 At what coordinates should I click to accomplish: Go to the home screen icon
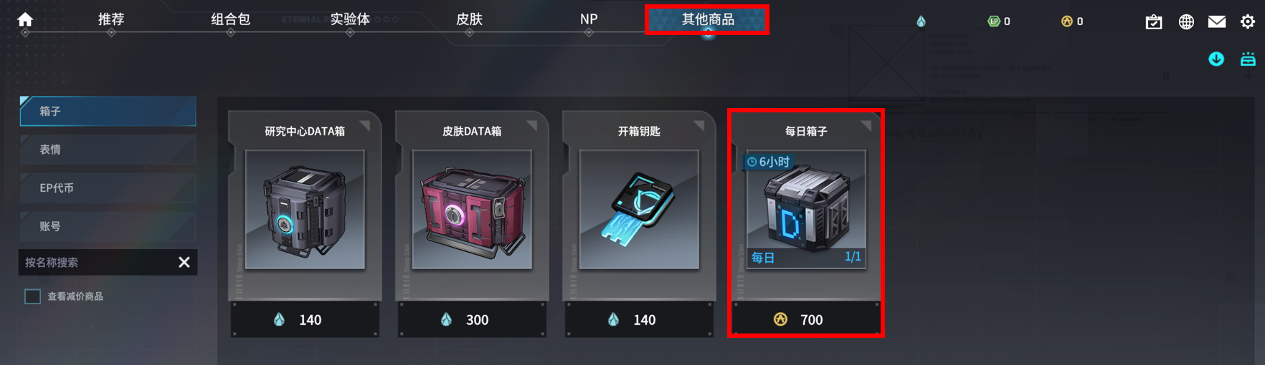coord(25,19)
